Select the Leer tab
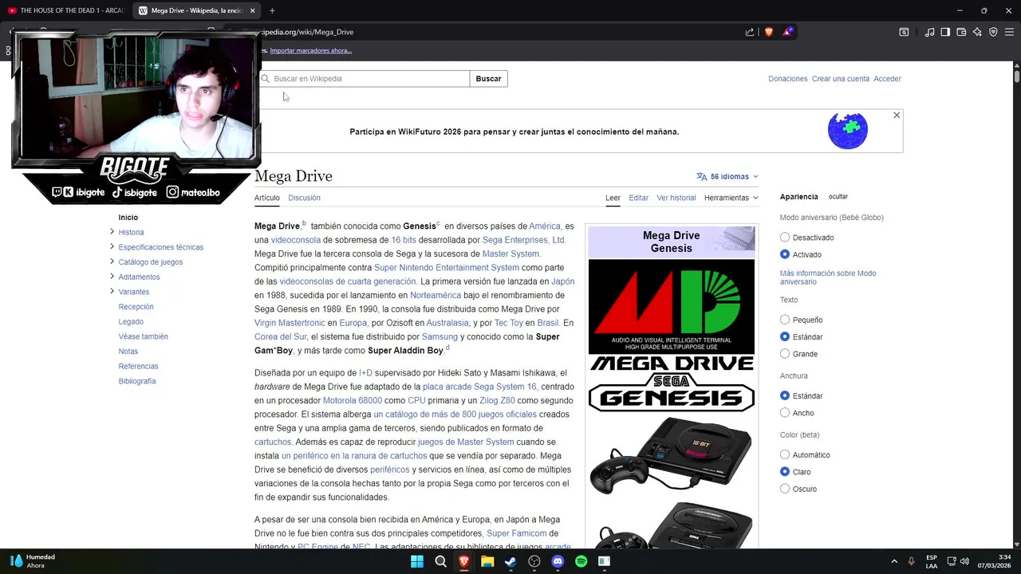The width and height of the screenshot is (1021, 574). point(613,198)
